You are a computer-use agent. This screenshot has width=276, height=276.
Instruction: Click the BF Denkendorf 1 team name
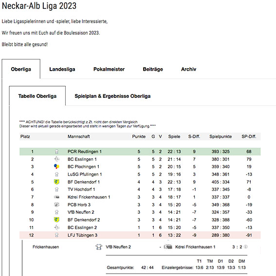pos(84,182)
